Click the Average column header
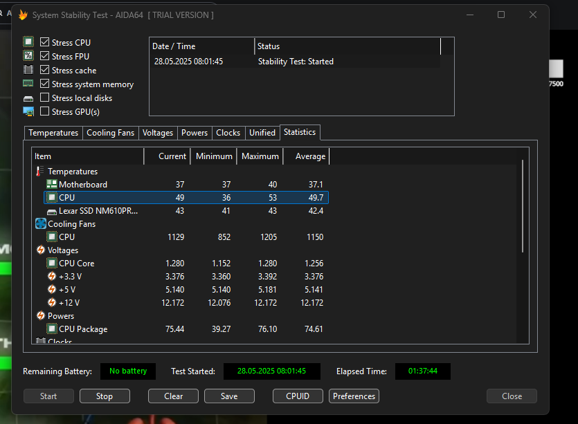The width and height of the screenshot is (578, 424). pos(306,156)
